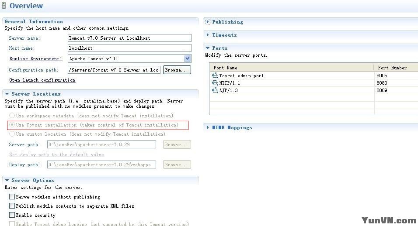The height and width of the screenshot is (226, 418).
Task: Click Set deploy path to the default value
Action: pos(56,154)
